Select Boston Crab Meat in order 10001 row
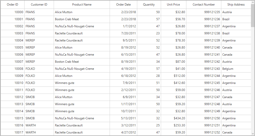This screenshot has width=255, height=136. tap(82, 19)
